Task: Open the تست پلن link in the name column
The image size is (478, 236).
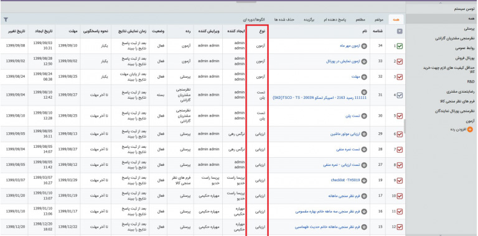Action: [354, 116]
